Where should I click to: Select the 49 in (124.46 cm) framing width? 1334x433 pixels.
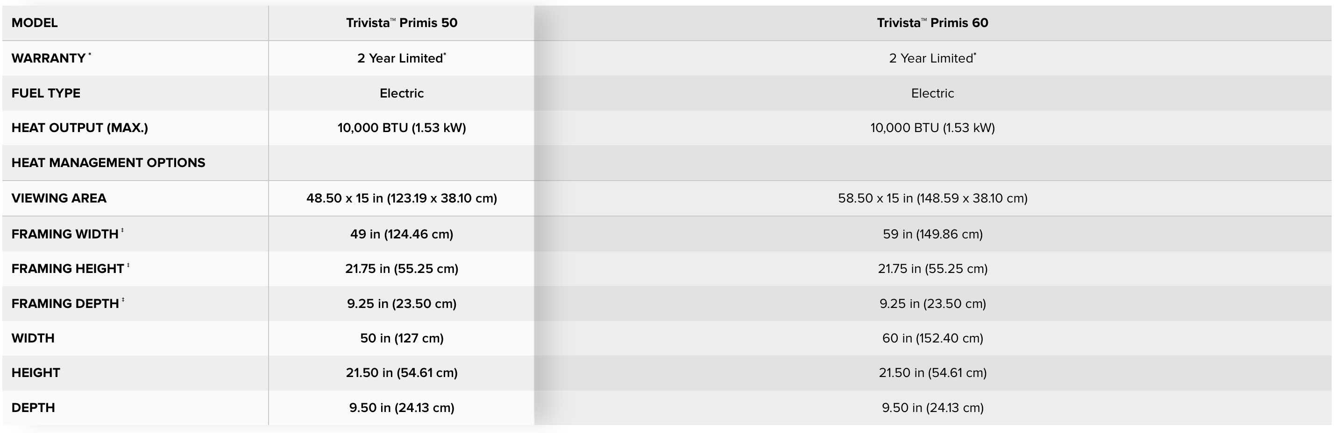pyautogui.click(x=401, y=234)
